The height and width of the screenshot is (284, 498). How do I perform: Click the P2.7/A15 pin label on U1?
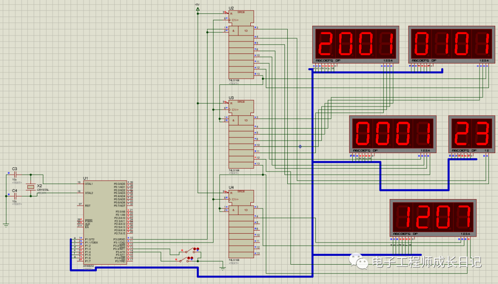tap(120, 233)
